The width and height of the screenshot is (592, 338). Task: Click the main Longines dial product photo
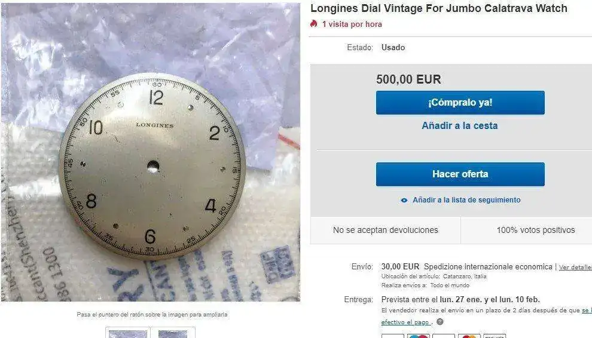[151, 152]
